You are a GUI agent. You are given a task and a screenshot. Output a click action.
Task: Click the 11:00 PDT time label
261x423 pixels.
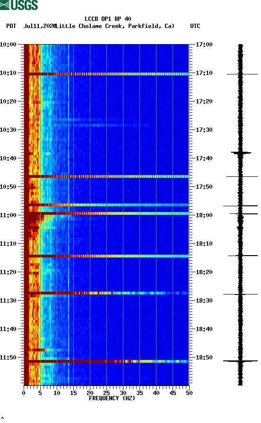pos(8,215)
